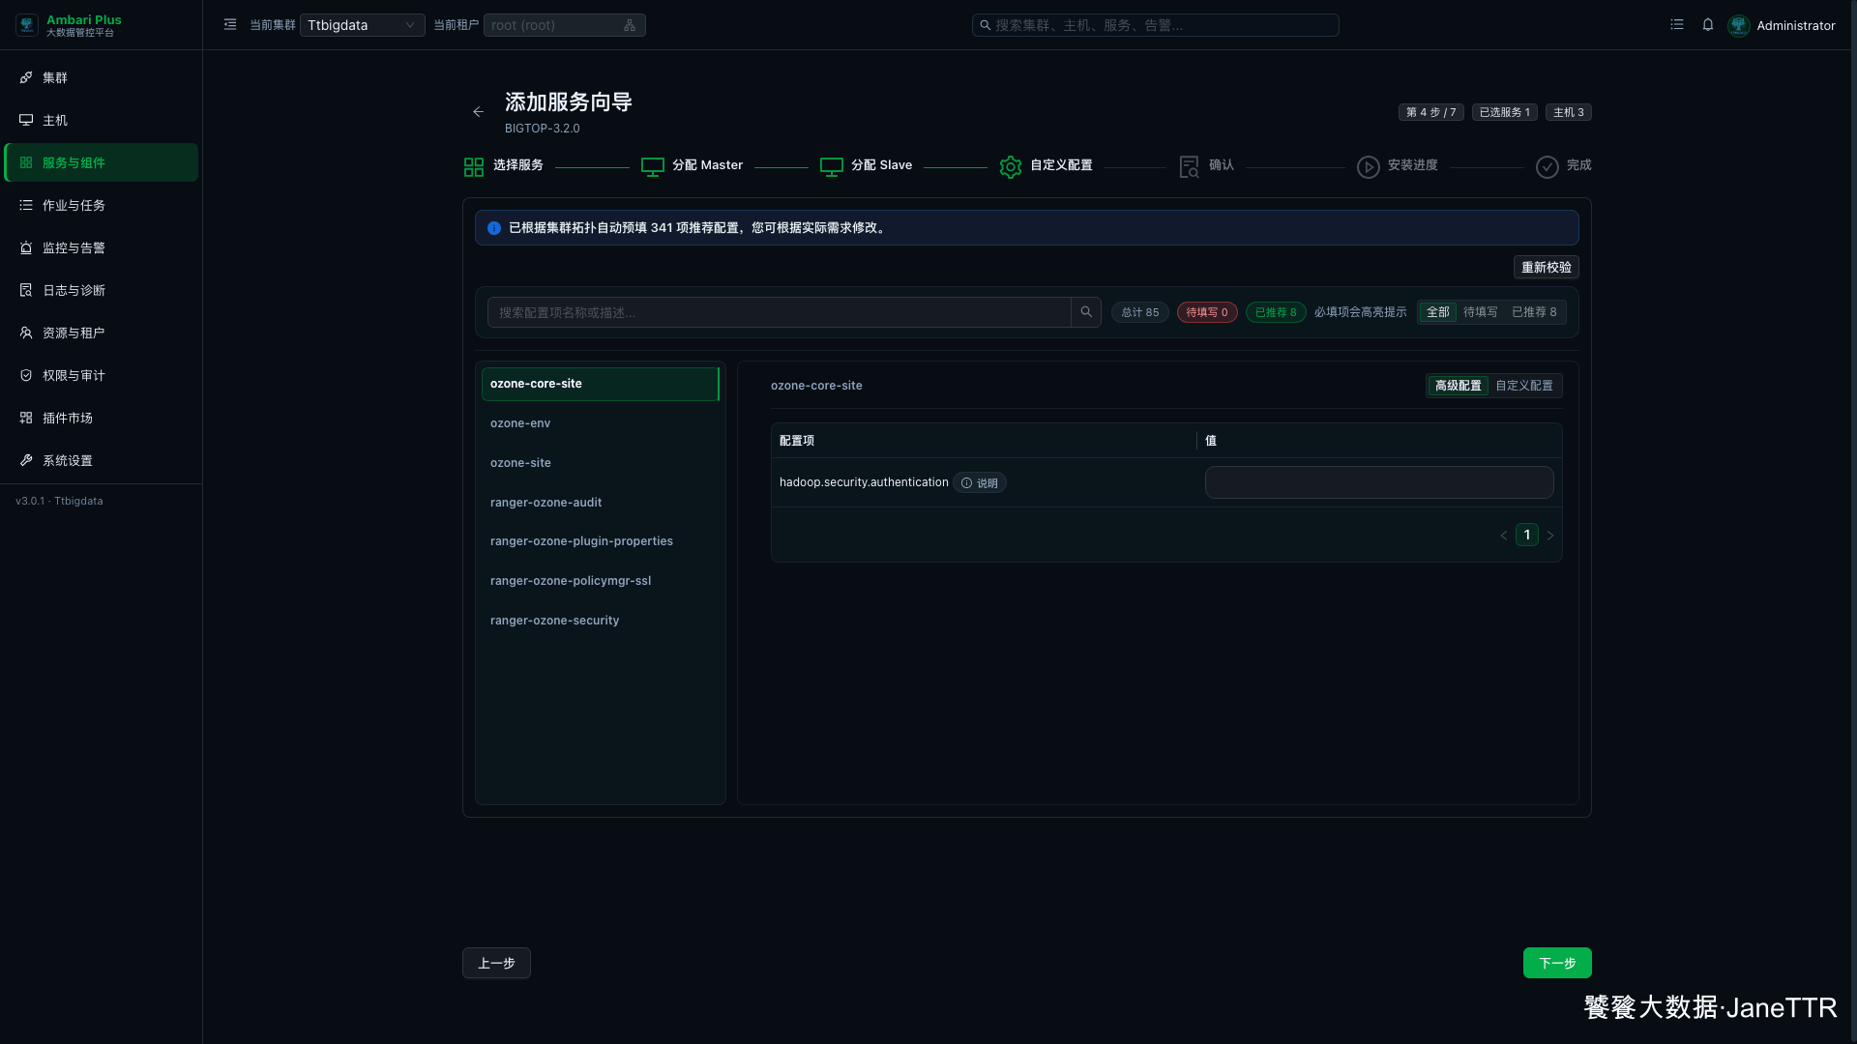
Task: Open the Administrator user avatar
Action: click(1739, 25)
